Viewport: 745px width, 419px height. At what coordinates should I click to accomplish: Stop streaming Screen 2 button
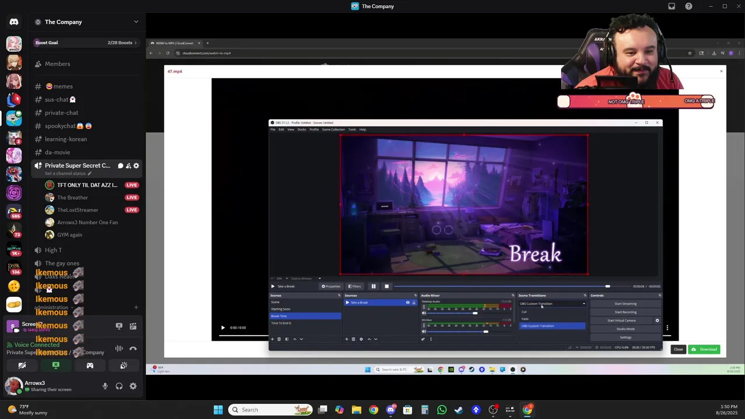119,326
